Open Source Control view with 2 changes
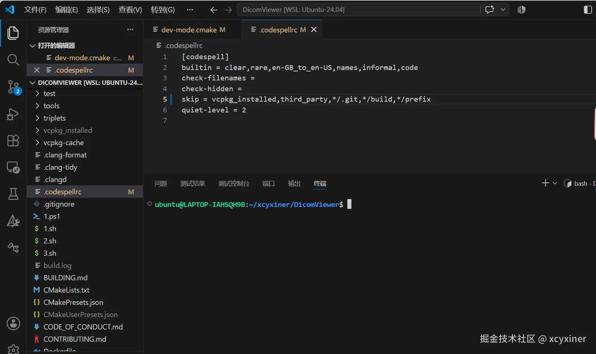 [x=13, y=87]
